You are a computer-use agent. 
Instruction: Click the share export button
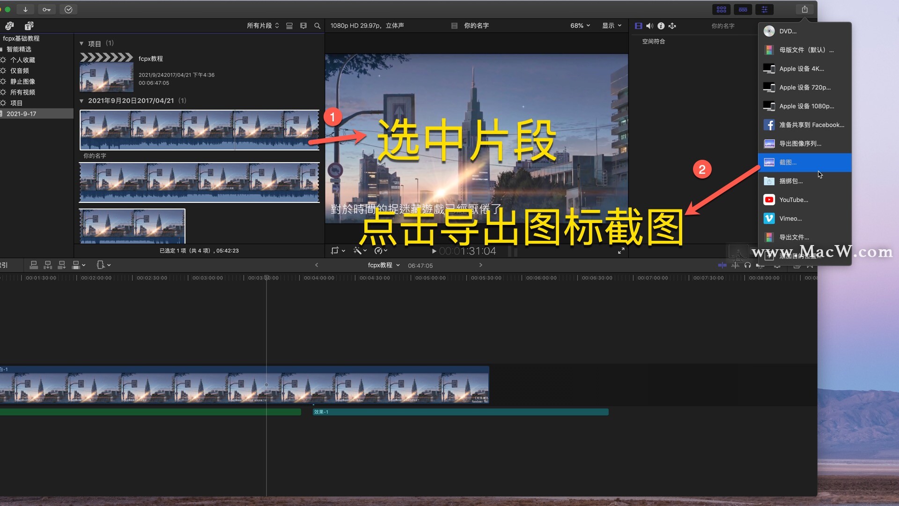[x=804, y=9]
